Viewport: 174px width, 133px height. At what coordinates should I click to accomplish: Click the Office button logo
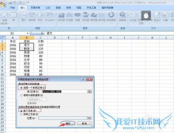(3, 5)
